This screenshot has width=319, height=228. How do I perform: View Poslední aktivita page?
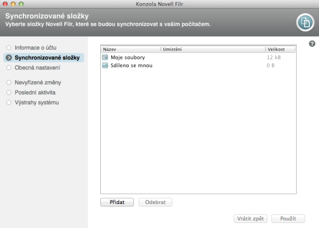tap(35, 92)
